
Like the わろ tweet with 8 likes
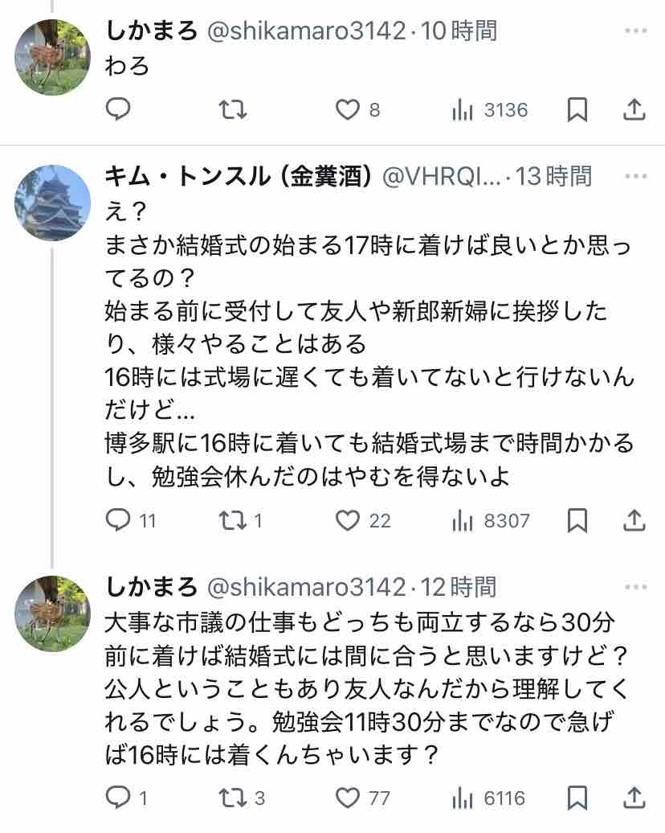coord(348,109)
